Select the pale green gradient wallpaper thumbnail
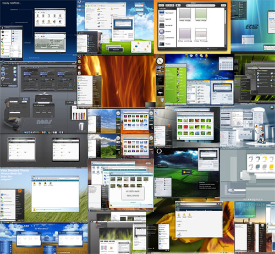The height and width of the screenshot is (254, 275). [x=201, y=14]
